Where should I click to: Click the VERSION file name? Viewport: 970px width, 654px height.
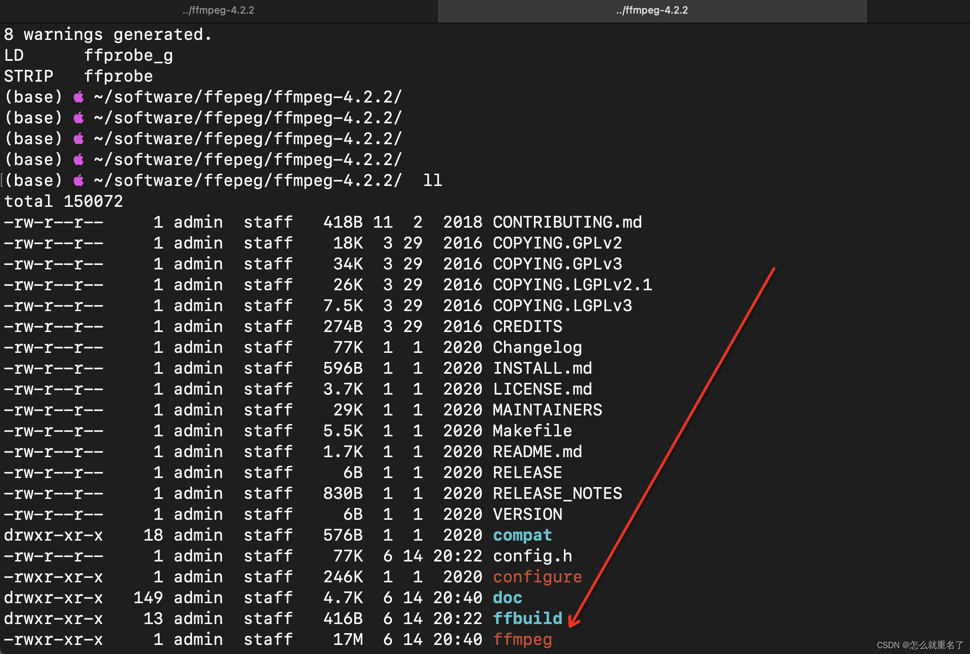click(x=527, y=514)
